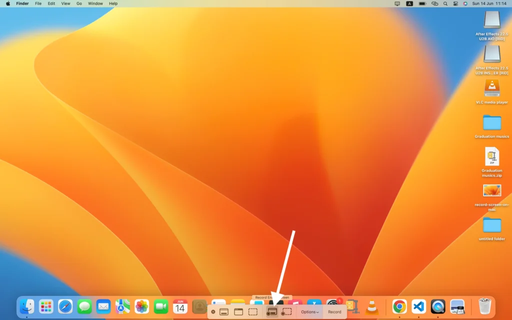This screenshot has height=320, width=512.
Task: Select Capture Selected Window mode
Action: 238,312
